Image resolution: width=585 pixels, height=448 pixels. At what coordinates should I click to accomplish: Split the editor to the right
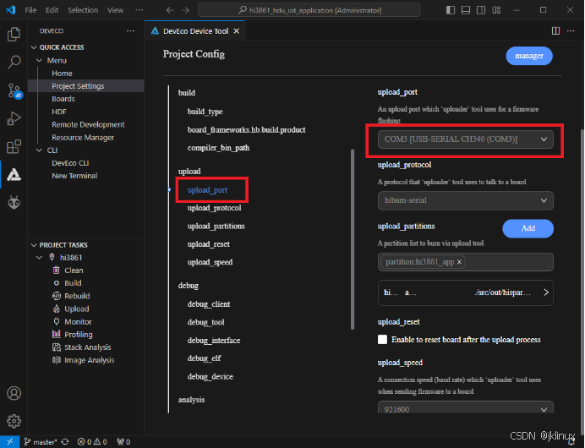[555, 30]
